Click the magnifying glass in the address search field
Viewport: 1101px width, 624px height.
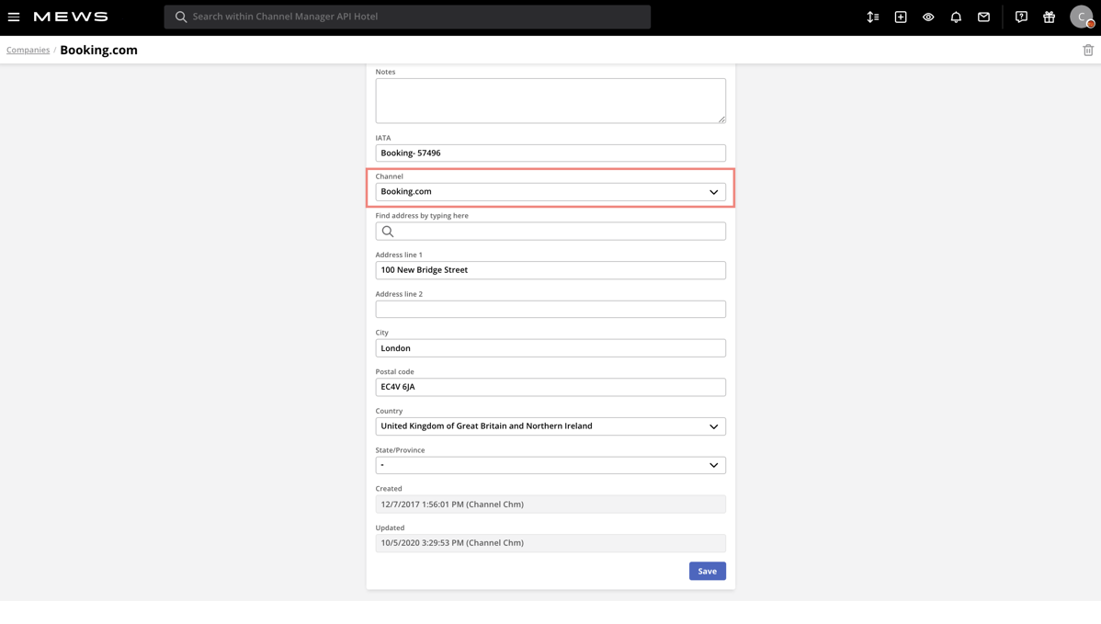click(387, 231)
